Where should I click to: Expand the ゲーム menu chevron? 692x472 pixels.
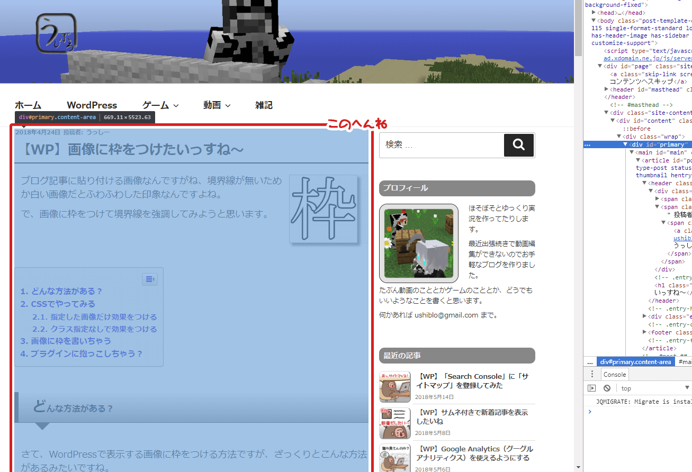pyautogui.click(x=176, y=106)
